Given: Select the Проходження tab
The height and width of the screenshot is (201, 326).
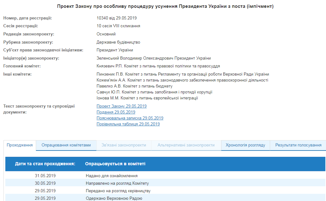Looking at the screenshot, I should pyautogui.click(x=20, y=145).
